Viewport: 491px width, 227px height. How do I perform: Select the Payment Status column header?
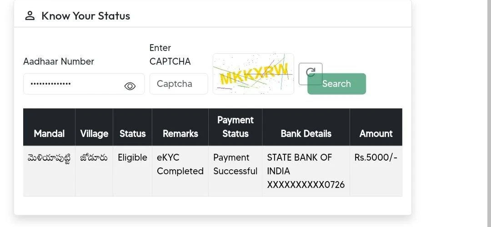coord(235,127)
